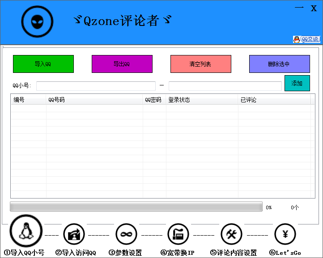Click the 清空列表 button
This screenshot has width=323, height=258.
[200, 64]
